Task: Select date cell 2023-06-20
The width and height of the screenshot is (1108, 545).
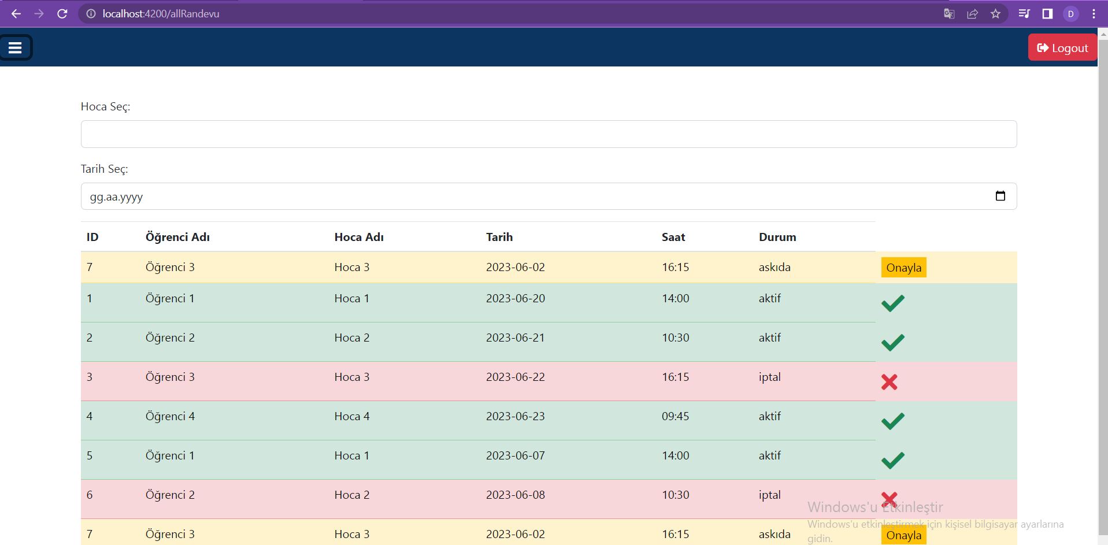Action: [516, 298]
